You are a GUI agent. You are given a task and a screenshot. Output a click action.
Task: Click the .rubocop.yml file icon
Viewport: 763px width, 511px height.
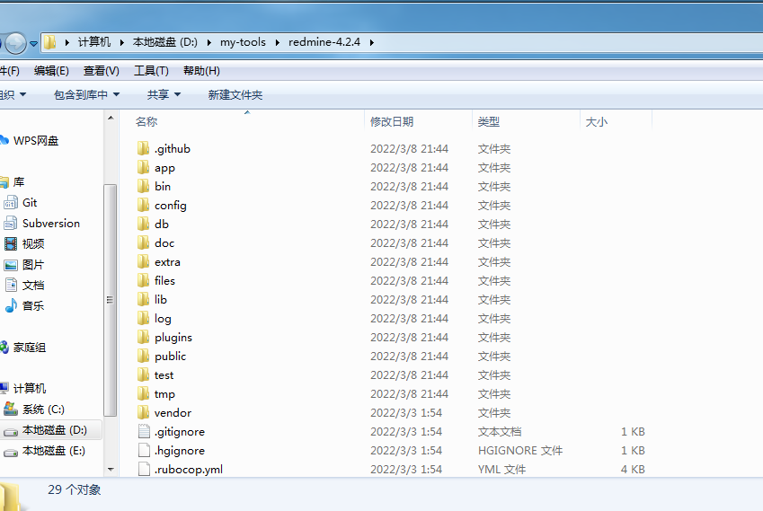click(144, 469)
